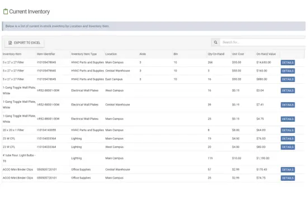Sort by Item Identifier column header
308x202 pixels.
coord(46,54)
